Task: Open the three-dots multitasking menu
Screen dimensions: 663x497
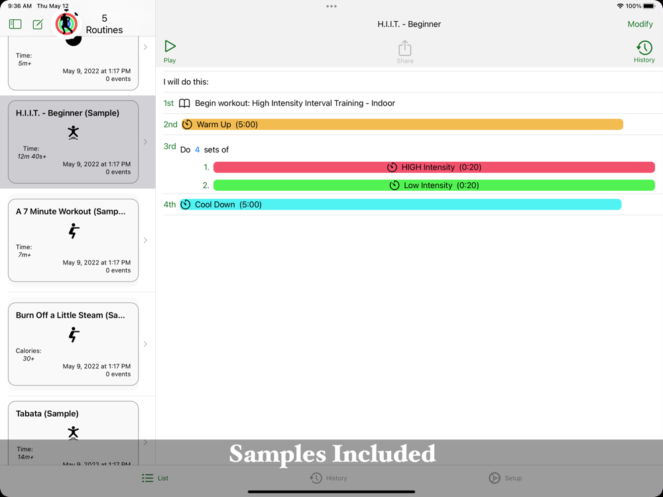Action: click(x=331, y=7)
